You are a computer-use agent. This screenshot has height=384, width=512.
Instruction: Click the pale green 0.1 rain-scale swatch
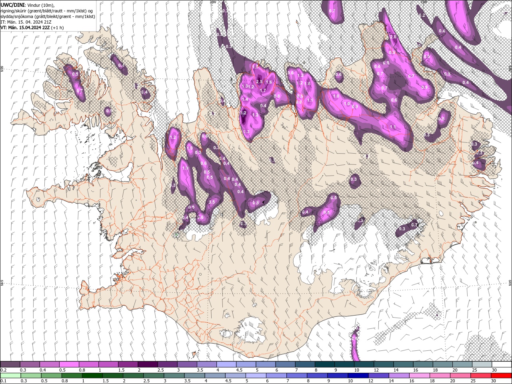coord(10,376)
